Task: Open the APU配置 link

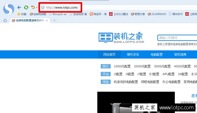Action: point(168,74)
